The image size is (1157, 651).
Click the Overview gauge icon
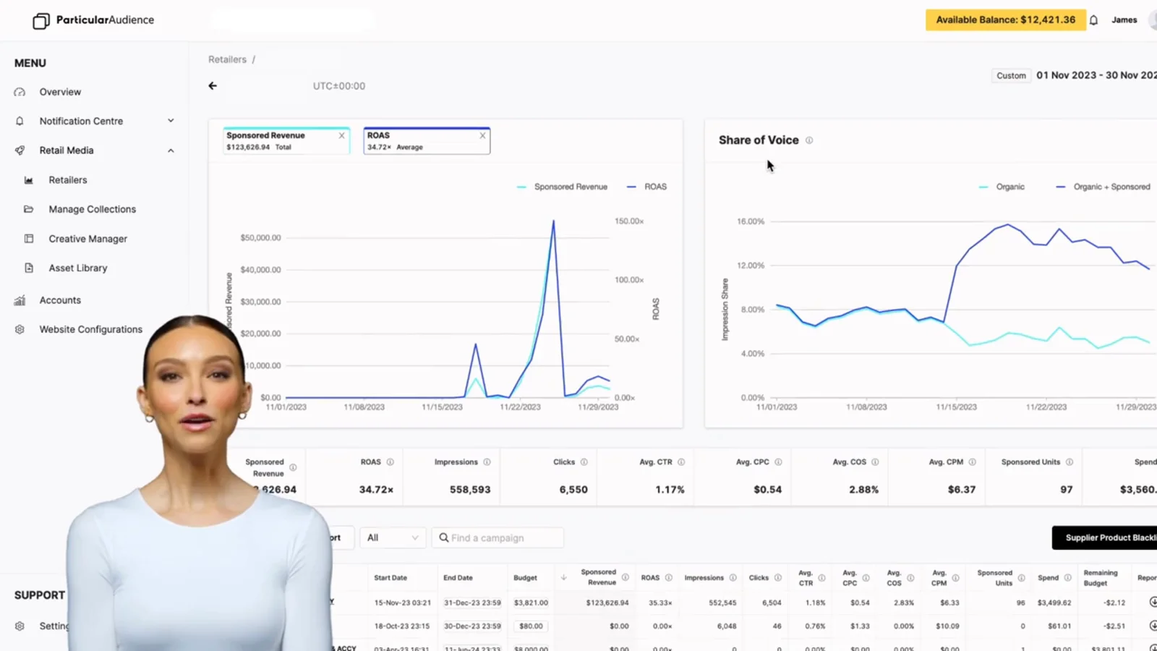pos(20,92)
